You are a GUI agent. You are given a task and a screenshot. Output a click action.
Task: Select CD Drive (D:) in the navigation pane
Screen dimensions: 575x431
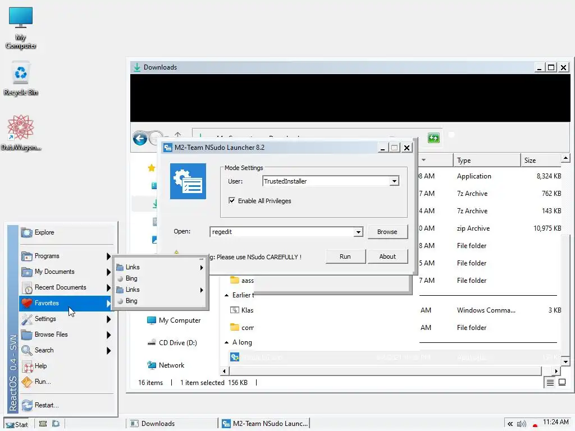[x=172, y=343]
